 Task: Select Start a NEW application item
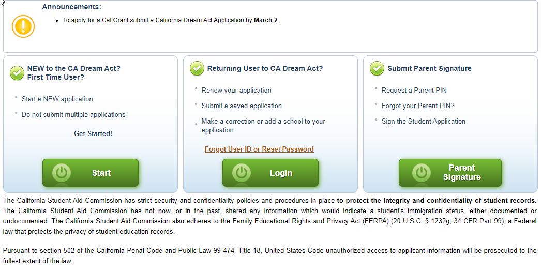click(57, 99)
